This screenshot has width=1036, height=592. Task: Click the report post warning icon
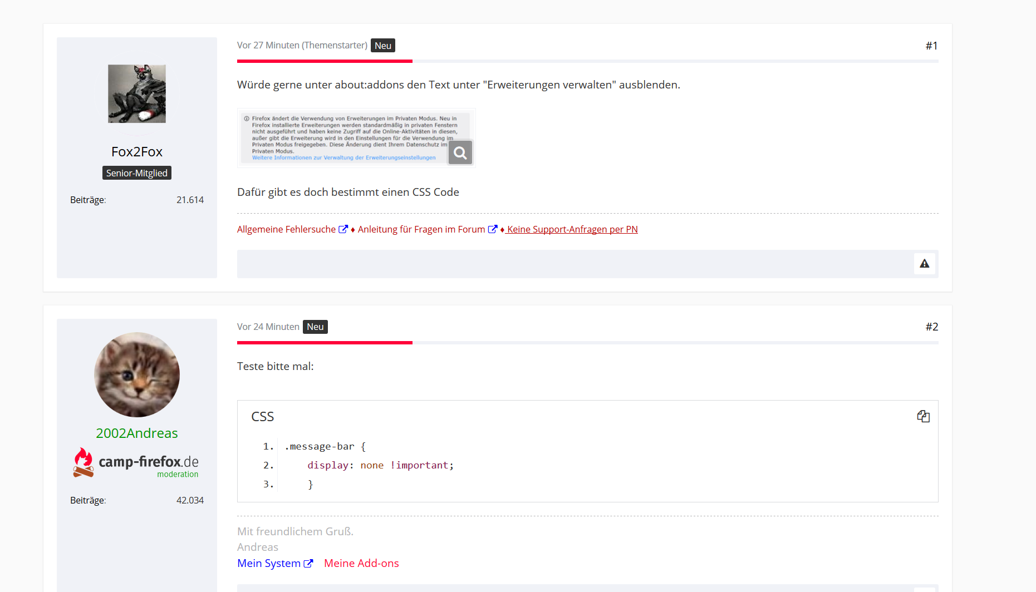click(x=924, y=264)
